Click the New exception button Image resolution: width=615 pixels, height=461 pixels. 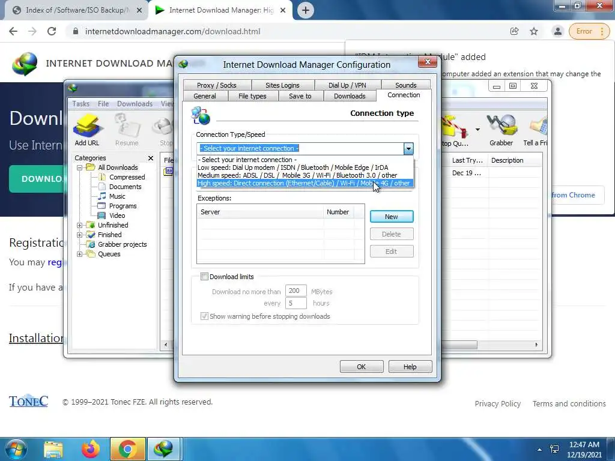pos(392,217)
